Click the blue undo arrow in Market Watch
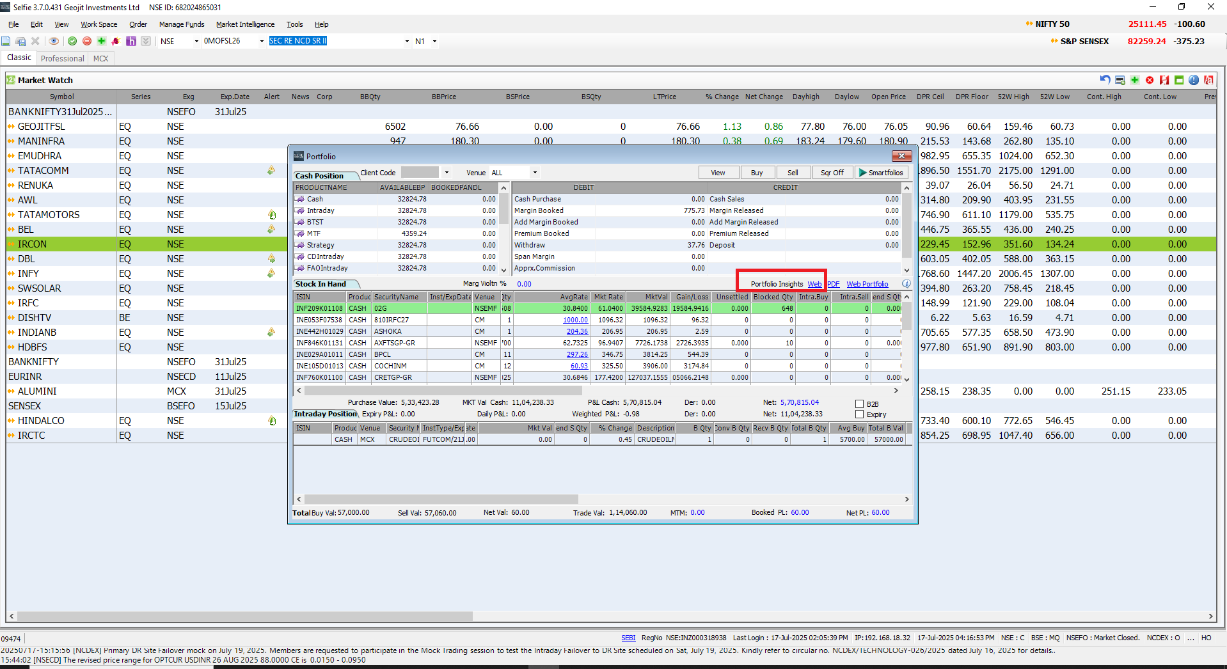Viewport: 1227px width, 669px height. pos(1105,80)
